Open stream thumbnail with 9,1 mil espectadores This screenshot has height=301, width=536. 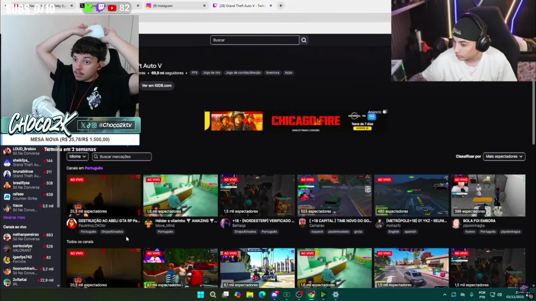tap(180, 268)
